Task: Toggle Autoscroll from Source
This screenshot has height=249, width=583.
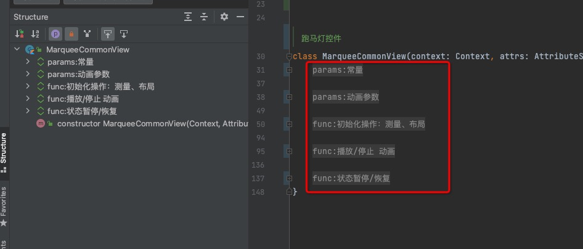Action: tap(124, 34)
